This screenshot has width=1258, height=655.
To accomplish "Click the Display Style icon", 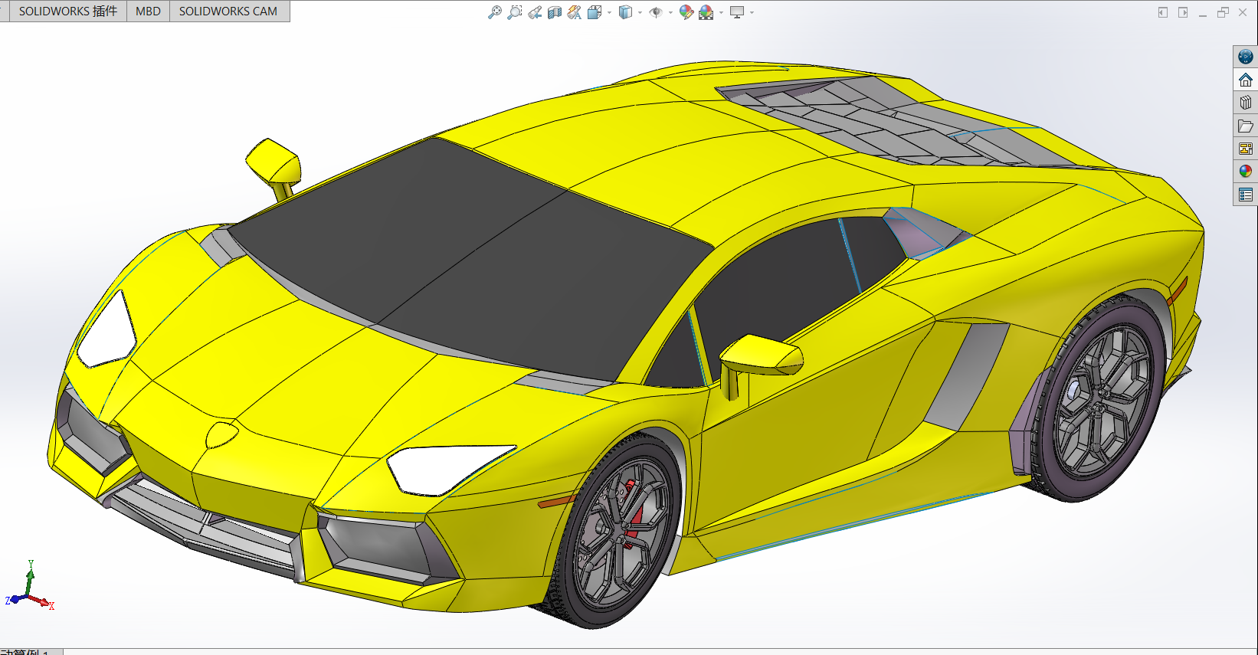I will 626,12.
